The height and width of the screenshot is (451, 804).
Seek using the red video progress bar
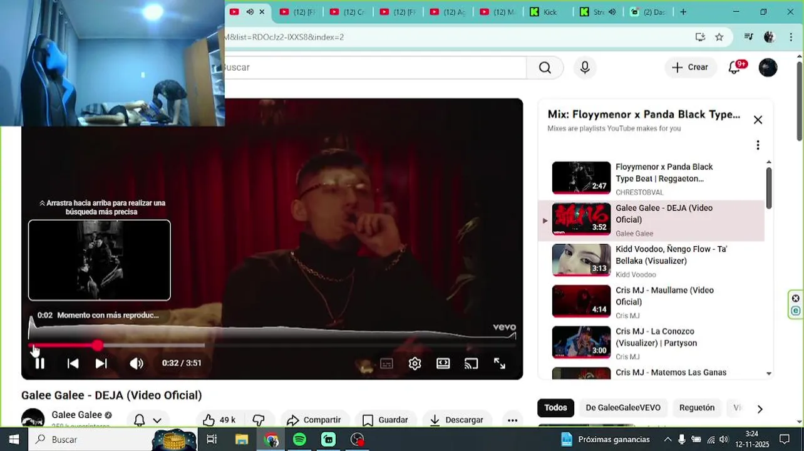(272, 345)
